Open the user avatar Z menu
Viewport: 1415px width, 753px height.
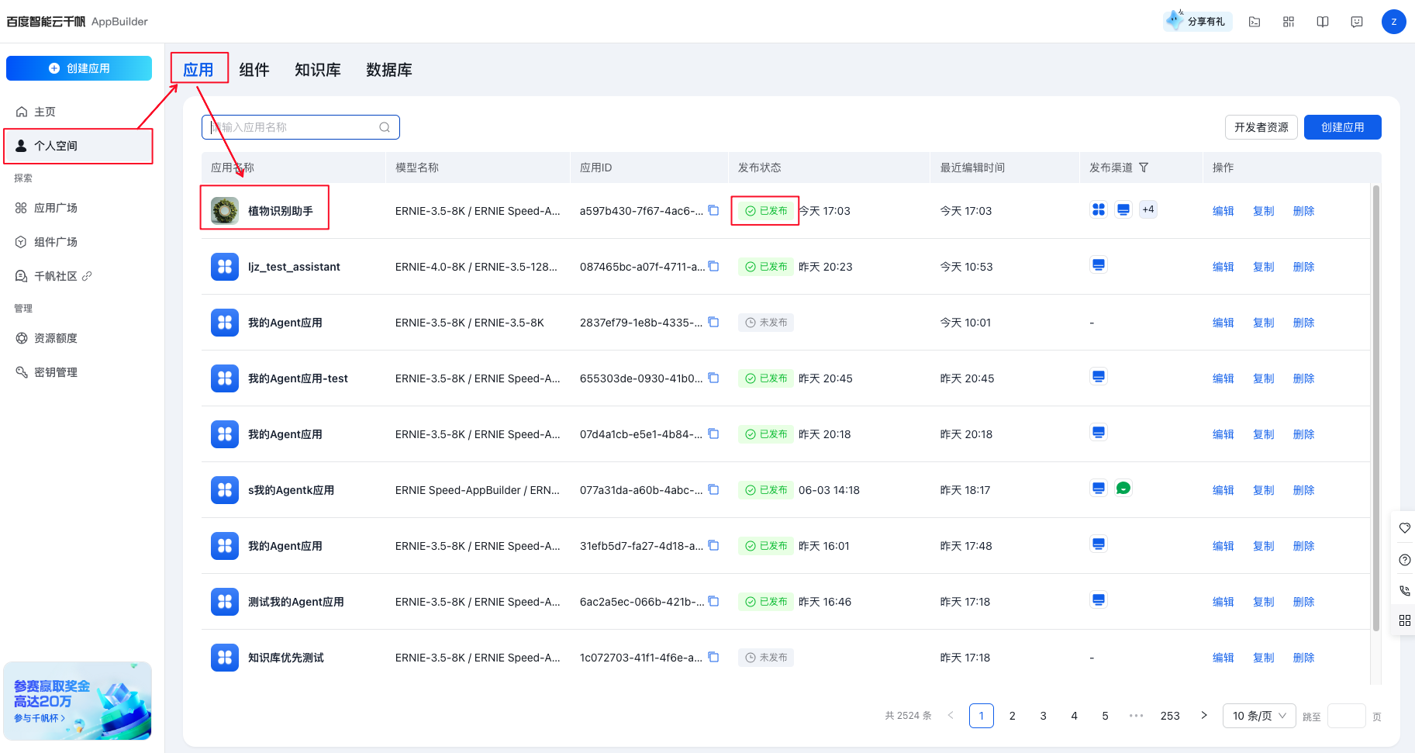pyautogui.click(x=1393, y=22)
